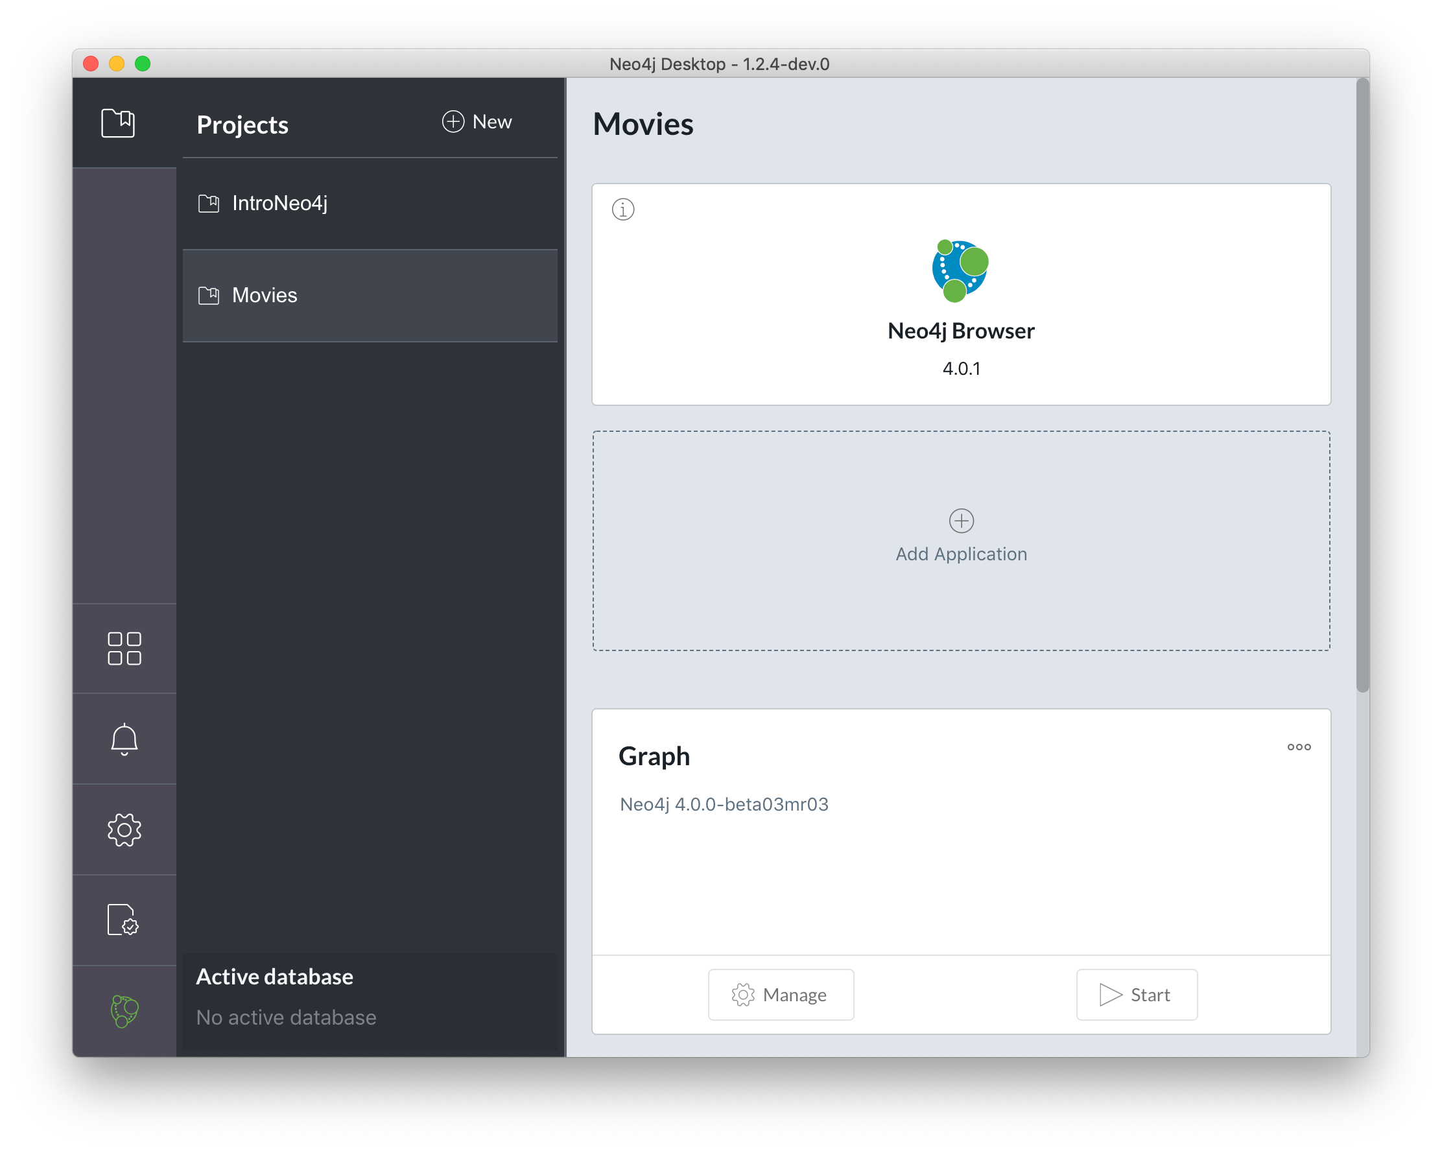Open the Projects sidebar icon
1442x1153 pixels.
click(119, 123)
